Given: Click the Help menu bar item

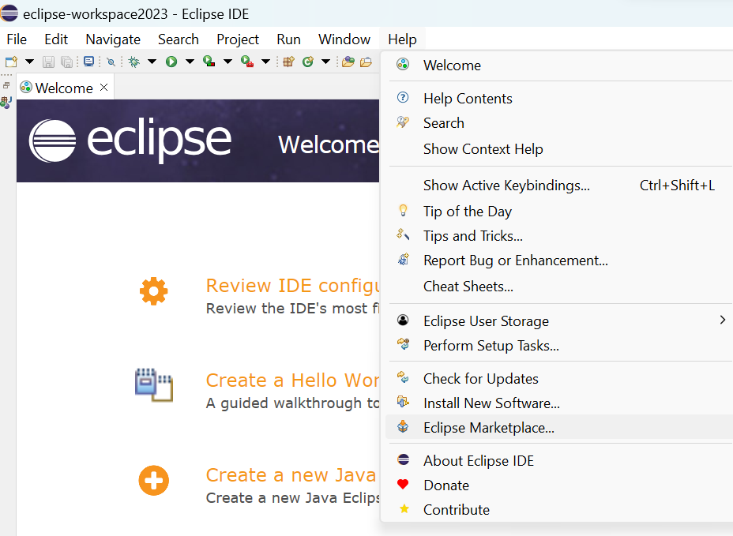Looking at the screenshot, I should pos(402,39).
